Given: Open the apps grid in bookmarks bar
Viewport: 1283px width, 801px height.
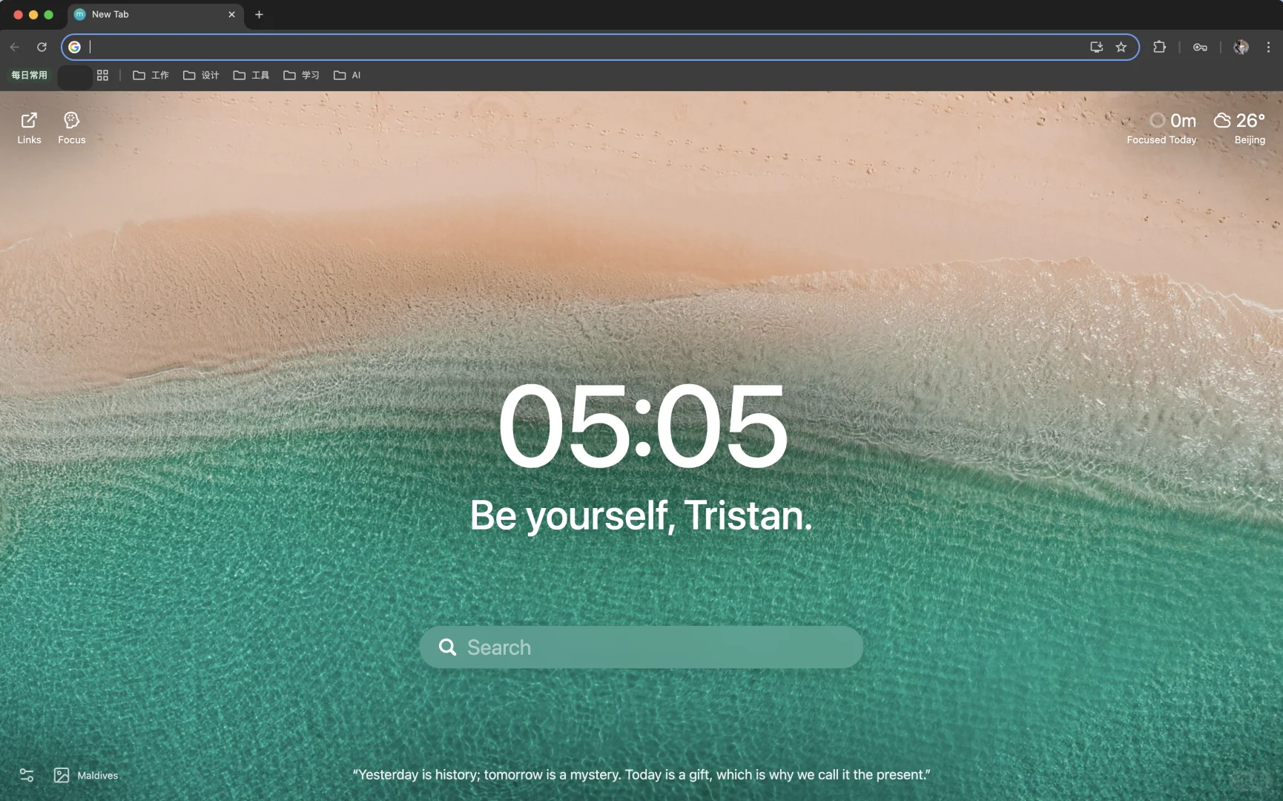Looking at the screenshot, I should click(102, 75).
